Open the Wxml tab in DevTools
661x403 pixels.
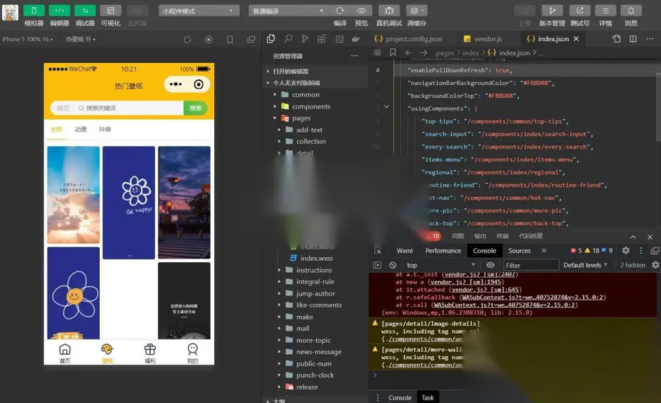[x=405, y=250]
